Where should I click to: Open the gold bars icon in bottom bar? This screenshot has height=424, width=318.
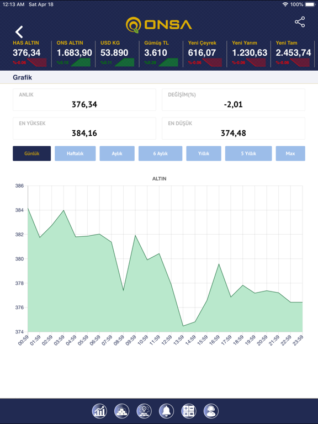(121, 411)
